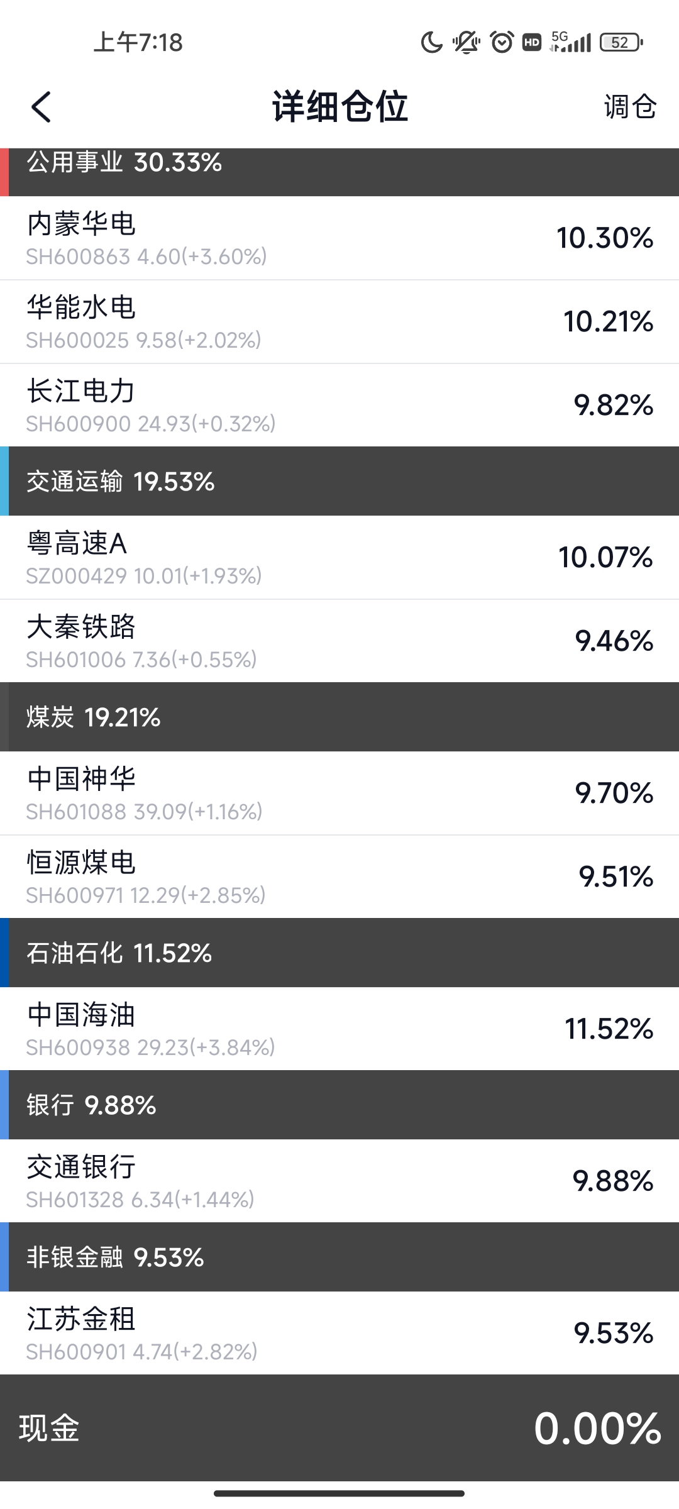Tap the 5G signal strength icon
This screenshot has height=1509, width=679.
pos(570,42)
